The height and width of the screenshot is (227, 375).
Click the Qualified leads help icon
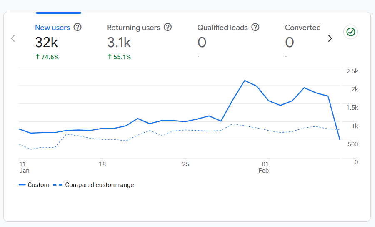255,28
